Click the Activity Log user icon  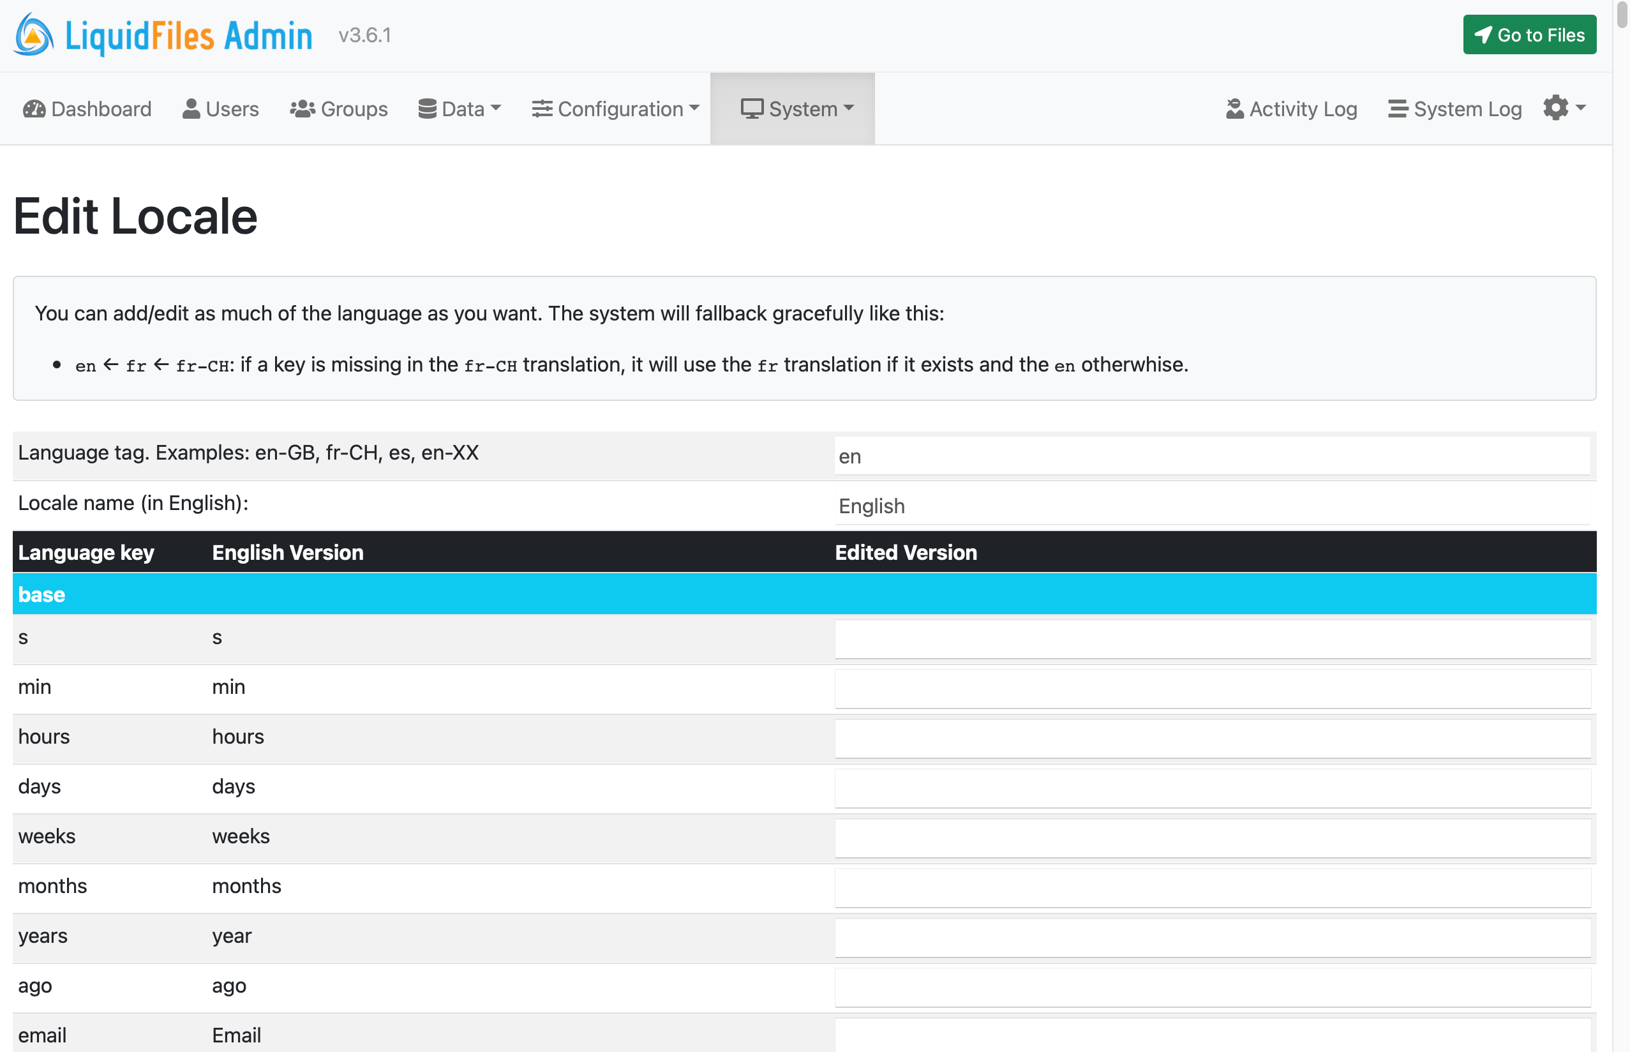tap(1234, 109)
